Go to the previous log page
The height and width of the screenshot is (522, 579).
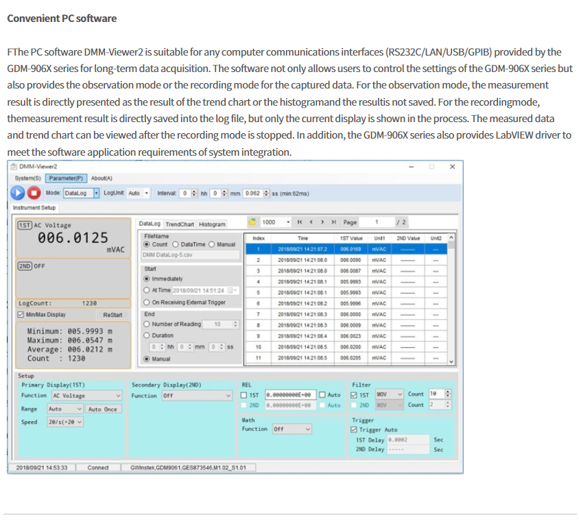point(311,222)
